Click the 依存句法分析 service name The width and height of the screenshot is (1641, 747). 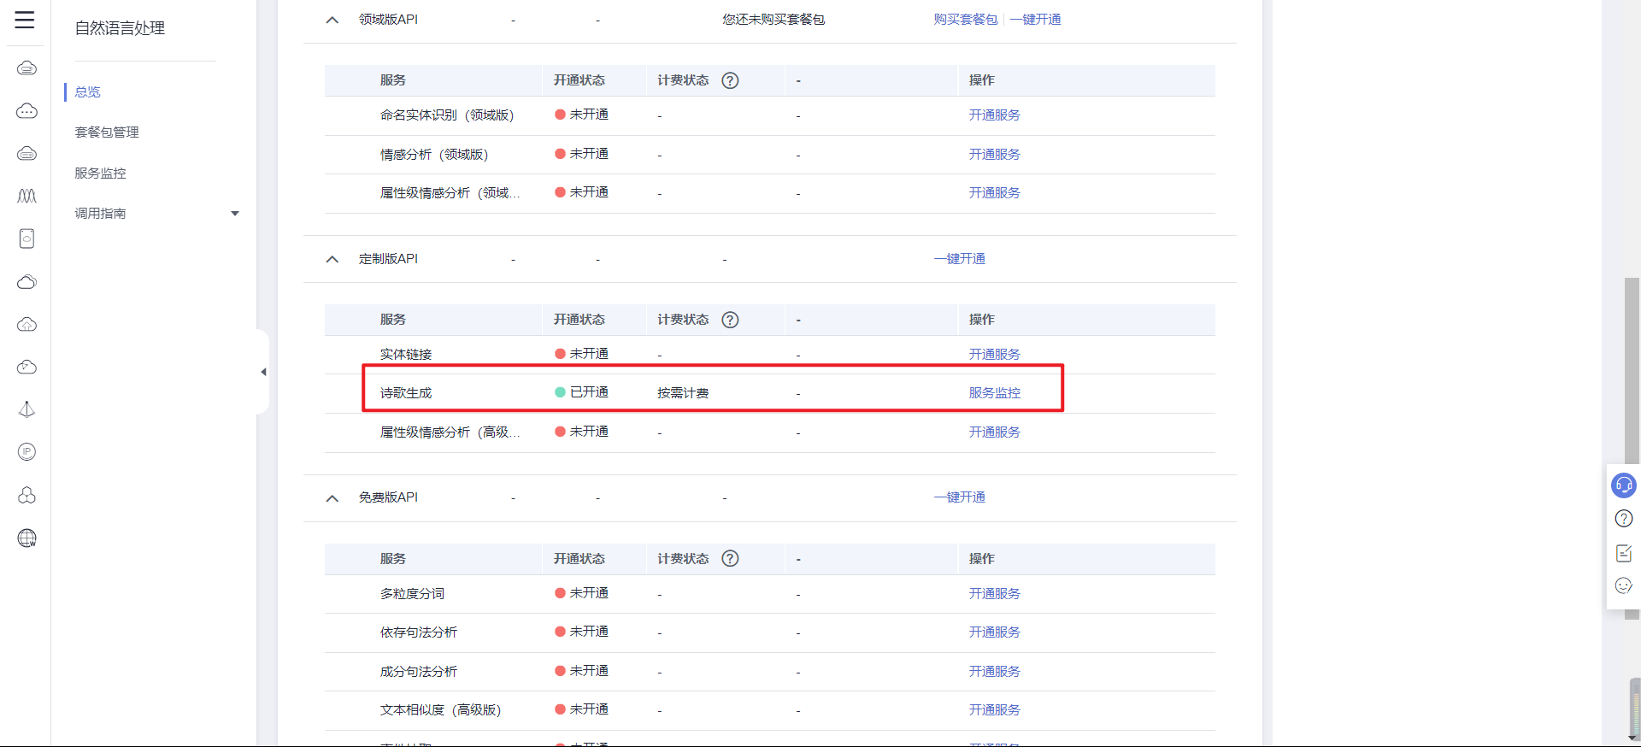tap(419, 632)
